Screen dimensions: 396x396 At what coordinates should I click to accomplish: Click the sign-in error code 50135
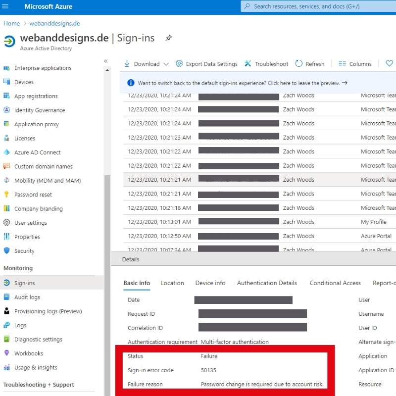coord(208,370)
